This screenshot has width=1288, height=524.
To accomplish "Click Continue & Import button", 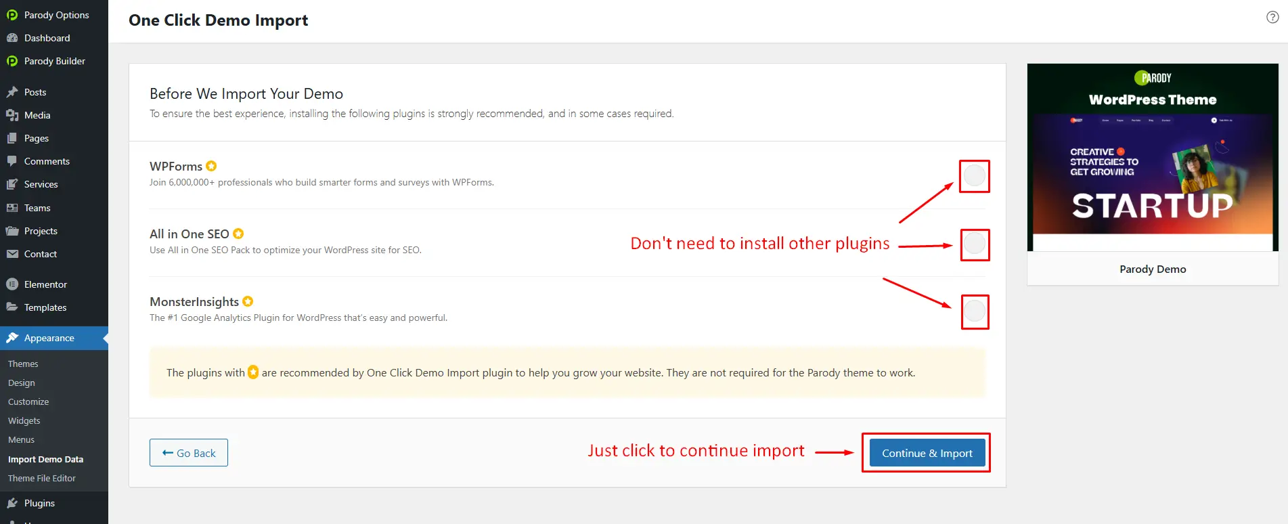I will pyautogui.click(x=927, y=453).
